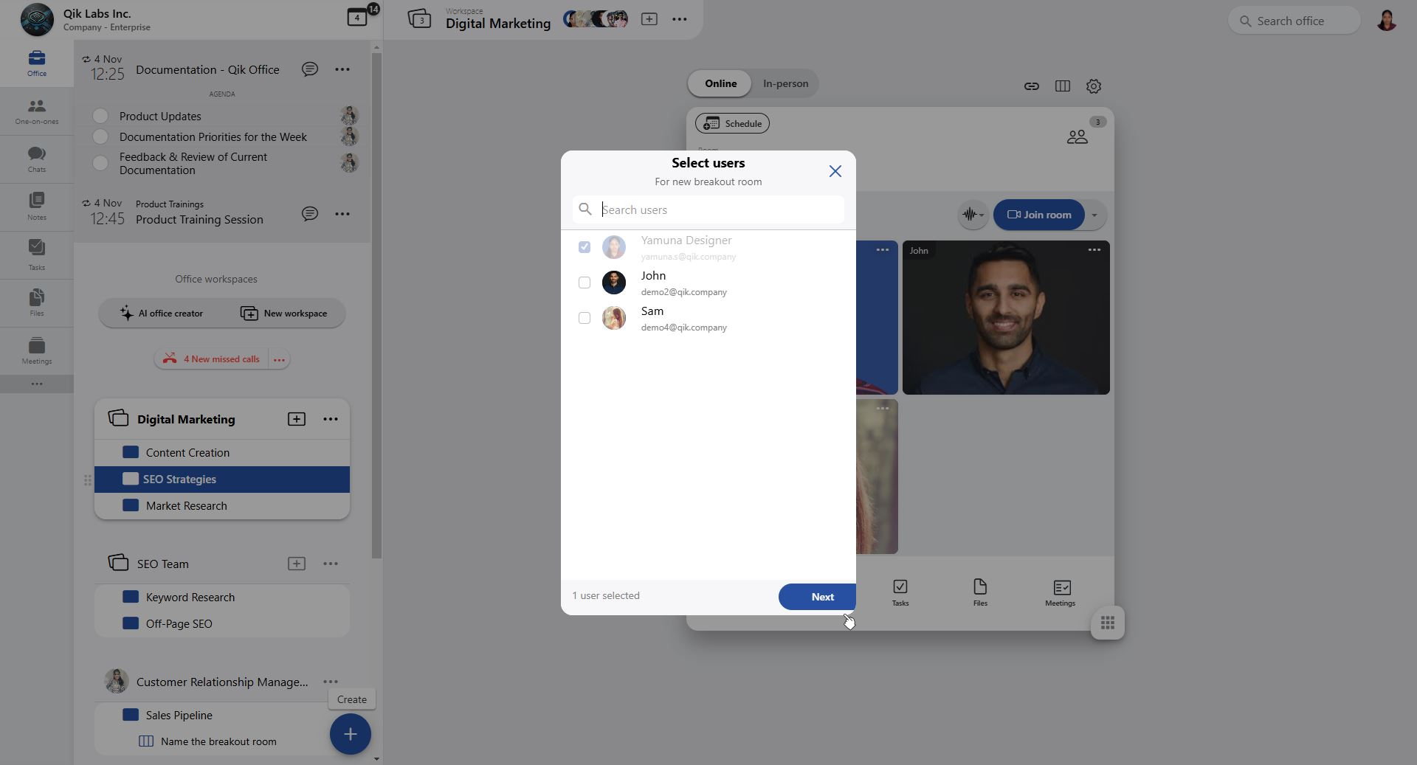Click the copy room link icon
Viewport: 1417px width, 765px height.
coord(1031,86)
